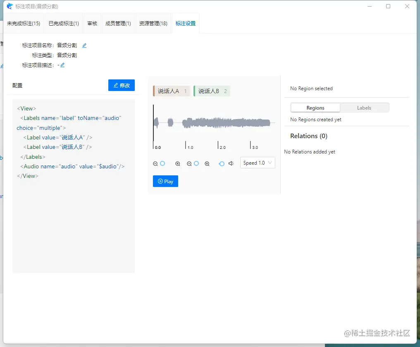Click the <Label value="说话人B" config line
Screen dimensions: 420x347
point(57,147)
